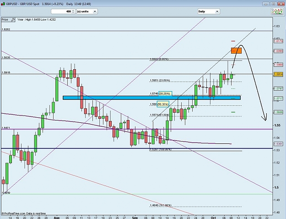
Task: Maximize the chart window
Action: pyautogui.click(x=273, y=4)
